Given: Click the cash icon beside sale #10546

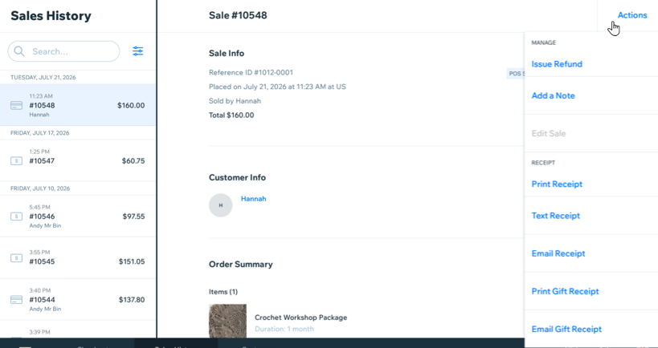Looking at the screenshot, I should click(16, 216).
